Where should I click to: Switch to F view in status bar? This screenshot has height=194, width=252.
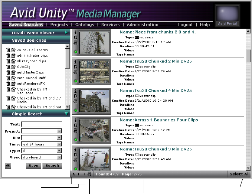pos(79,174)
